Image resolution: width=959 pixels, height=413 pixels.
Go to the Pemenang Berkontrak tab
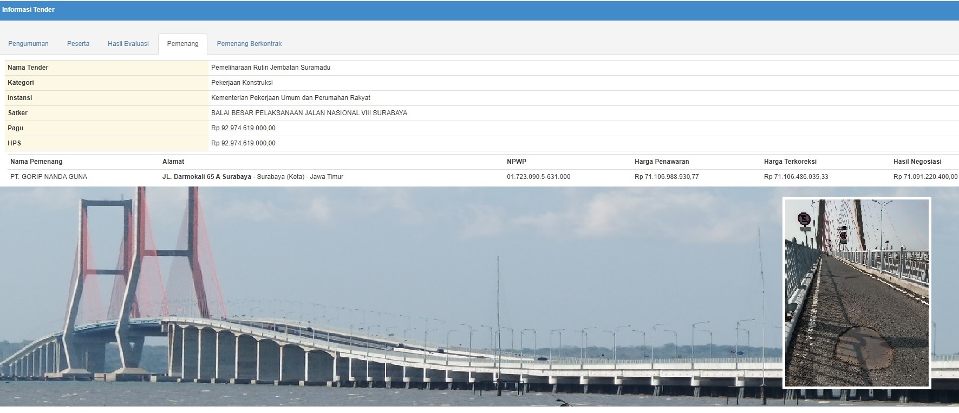[x=249, y=44]
